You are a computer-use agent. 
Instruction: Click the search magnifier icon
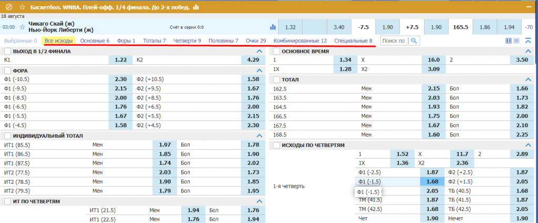pyautogui.click(x=414, y=41)
